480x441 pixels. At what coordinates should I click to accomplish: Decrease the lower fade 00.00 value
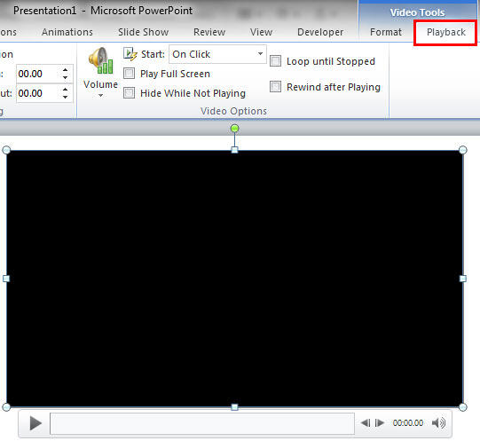pos(65,97)
